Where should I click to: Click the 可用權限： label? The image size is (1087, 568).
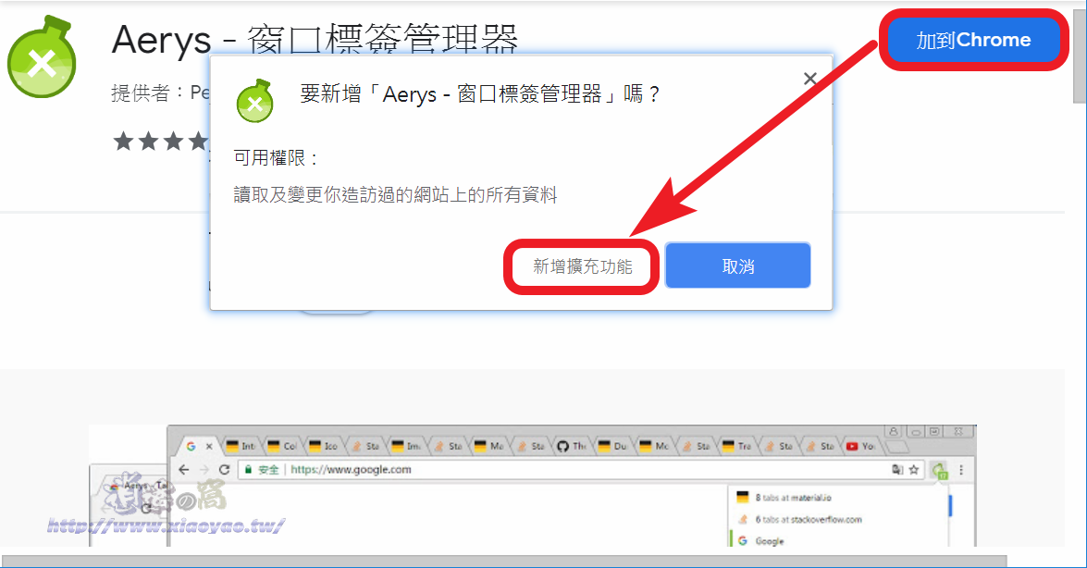tap(275, 158)
